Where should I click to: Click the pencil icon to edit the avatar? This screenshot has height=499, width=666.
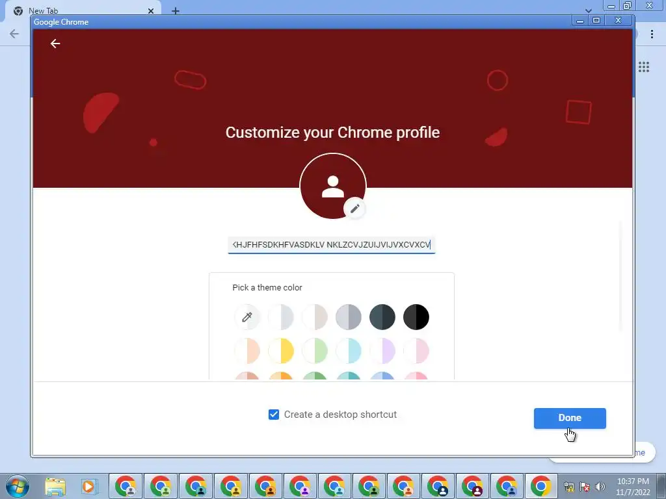pyautogui.click(x=354, y=209)
